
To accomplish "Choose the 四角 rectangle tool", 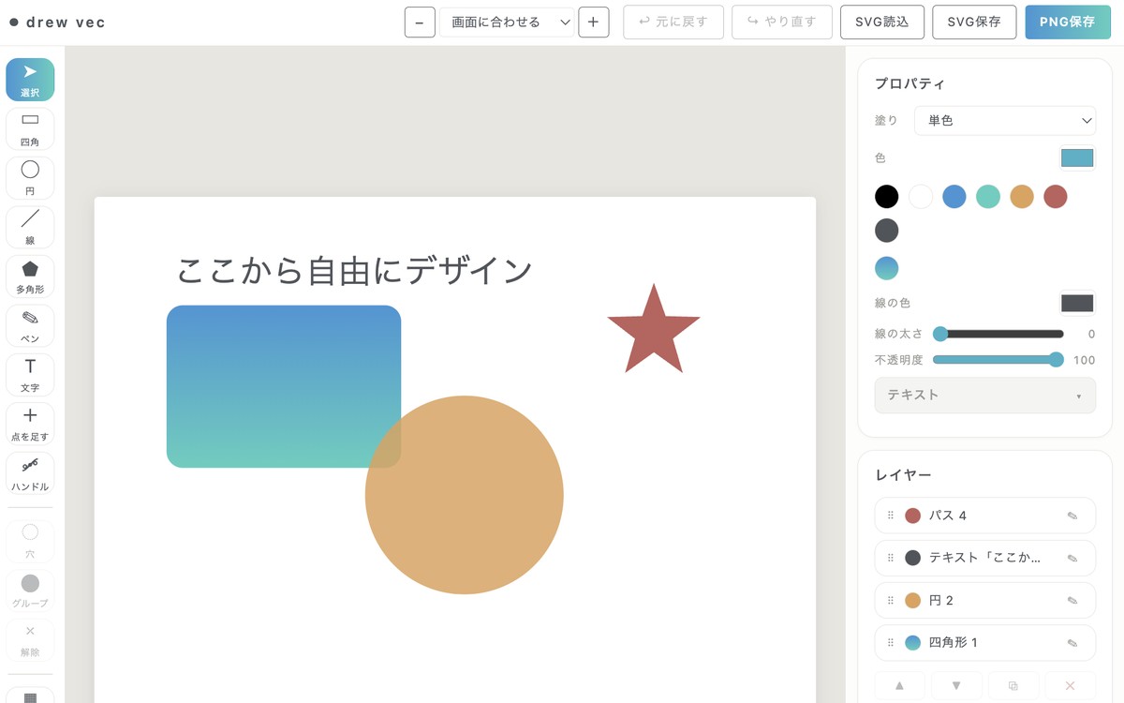I will [x=30, y=129].
